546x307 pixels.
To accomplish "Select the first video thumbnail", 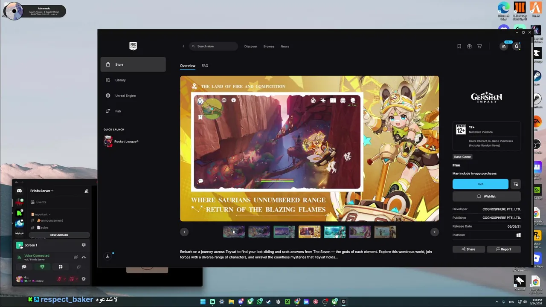I will (x=234, y=232).
